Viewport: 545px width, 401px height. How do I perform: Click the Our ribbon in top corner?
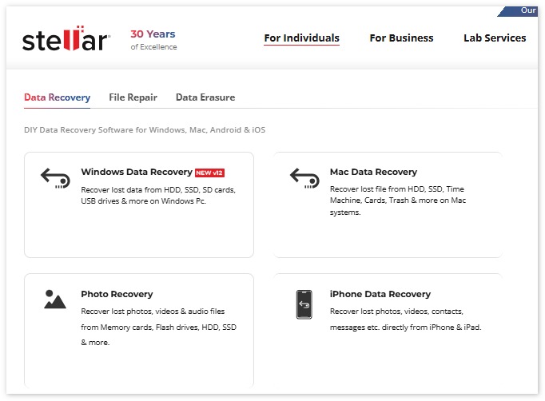click(x=527, y=10)
